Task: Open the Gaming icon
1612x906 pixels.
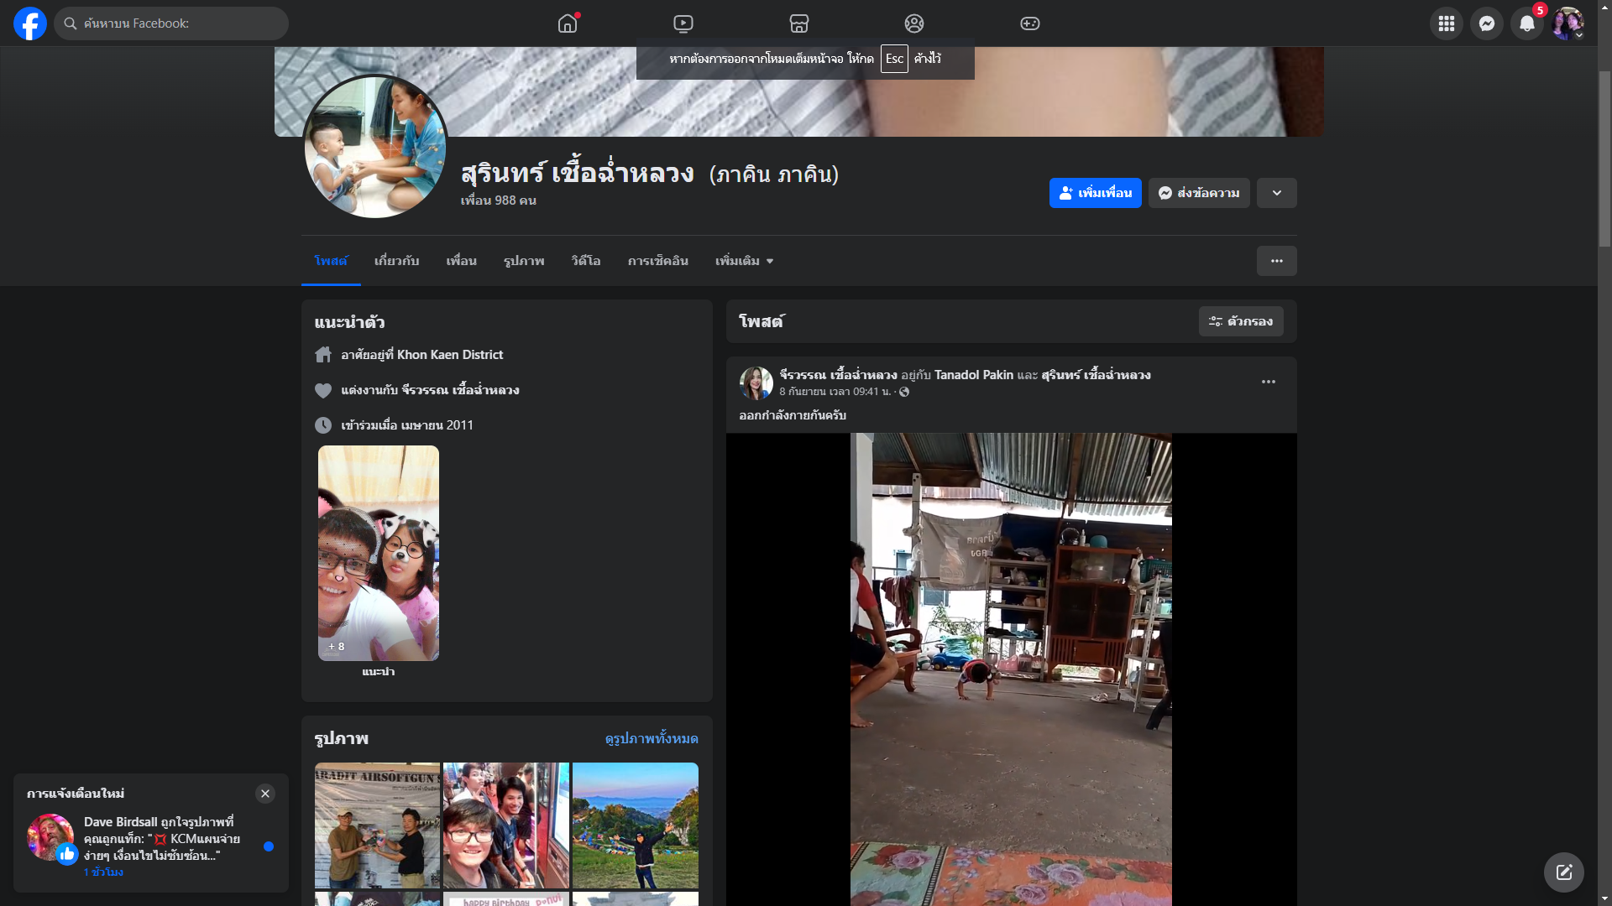Action: tap(1030, 23)
